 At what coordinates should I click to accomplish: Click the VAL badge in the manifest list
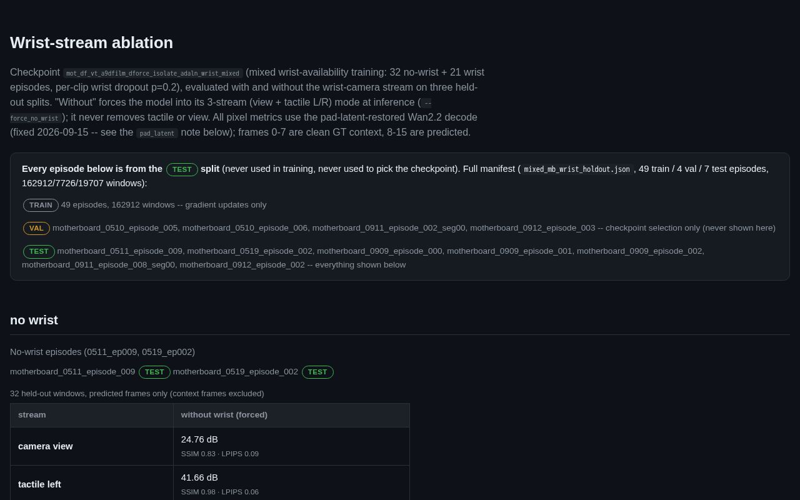click(36, 228)
